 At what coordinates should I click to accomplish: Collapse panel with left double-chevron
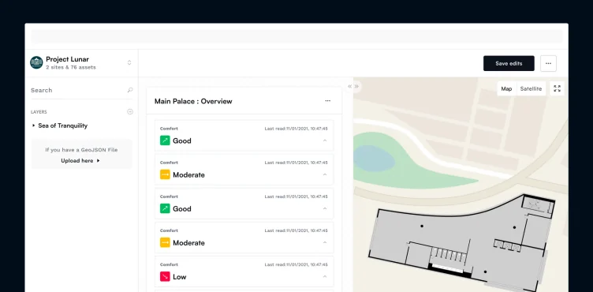350,86
